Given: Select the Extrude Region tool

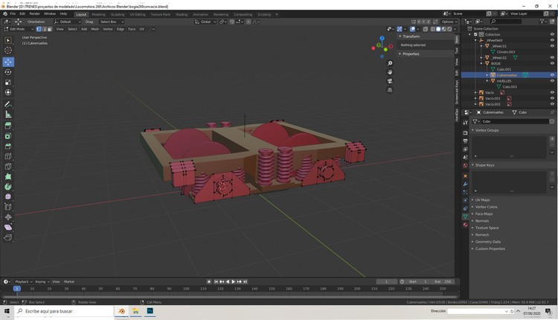Looking at the screenshot, I should tap(8, 126).
